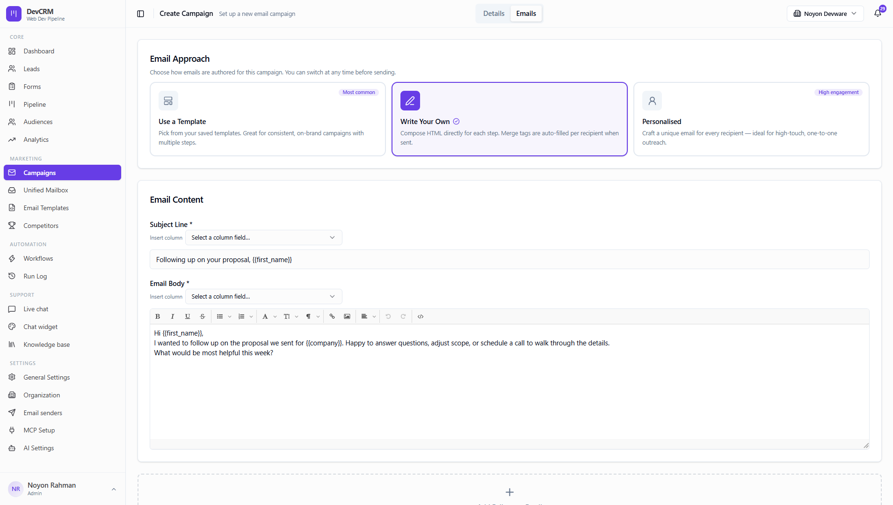893x505 pixels.
Task: Open the notifications bell
Action: point(878,14)
